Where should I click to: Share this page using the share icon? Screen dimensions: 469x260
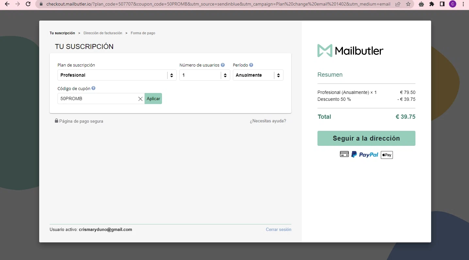click(398, 4)
